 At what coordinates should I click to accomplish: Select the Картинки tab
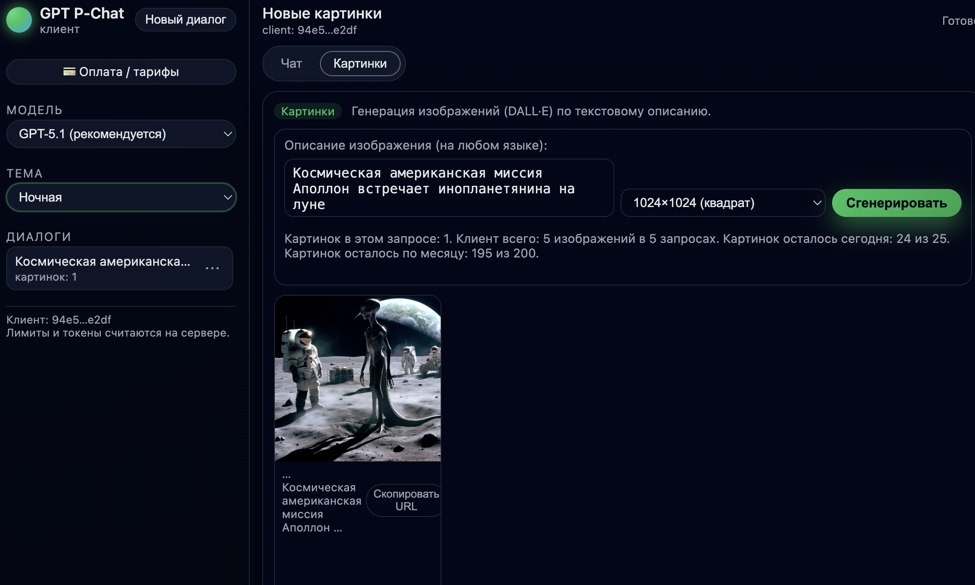pos(360,63)
